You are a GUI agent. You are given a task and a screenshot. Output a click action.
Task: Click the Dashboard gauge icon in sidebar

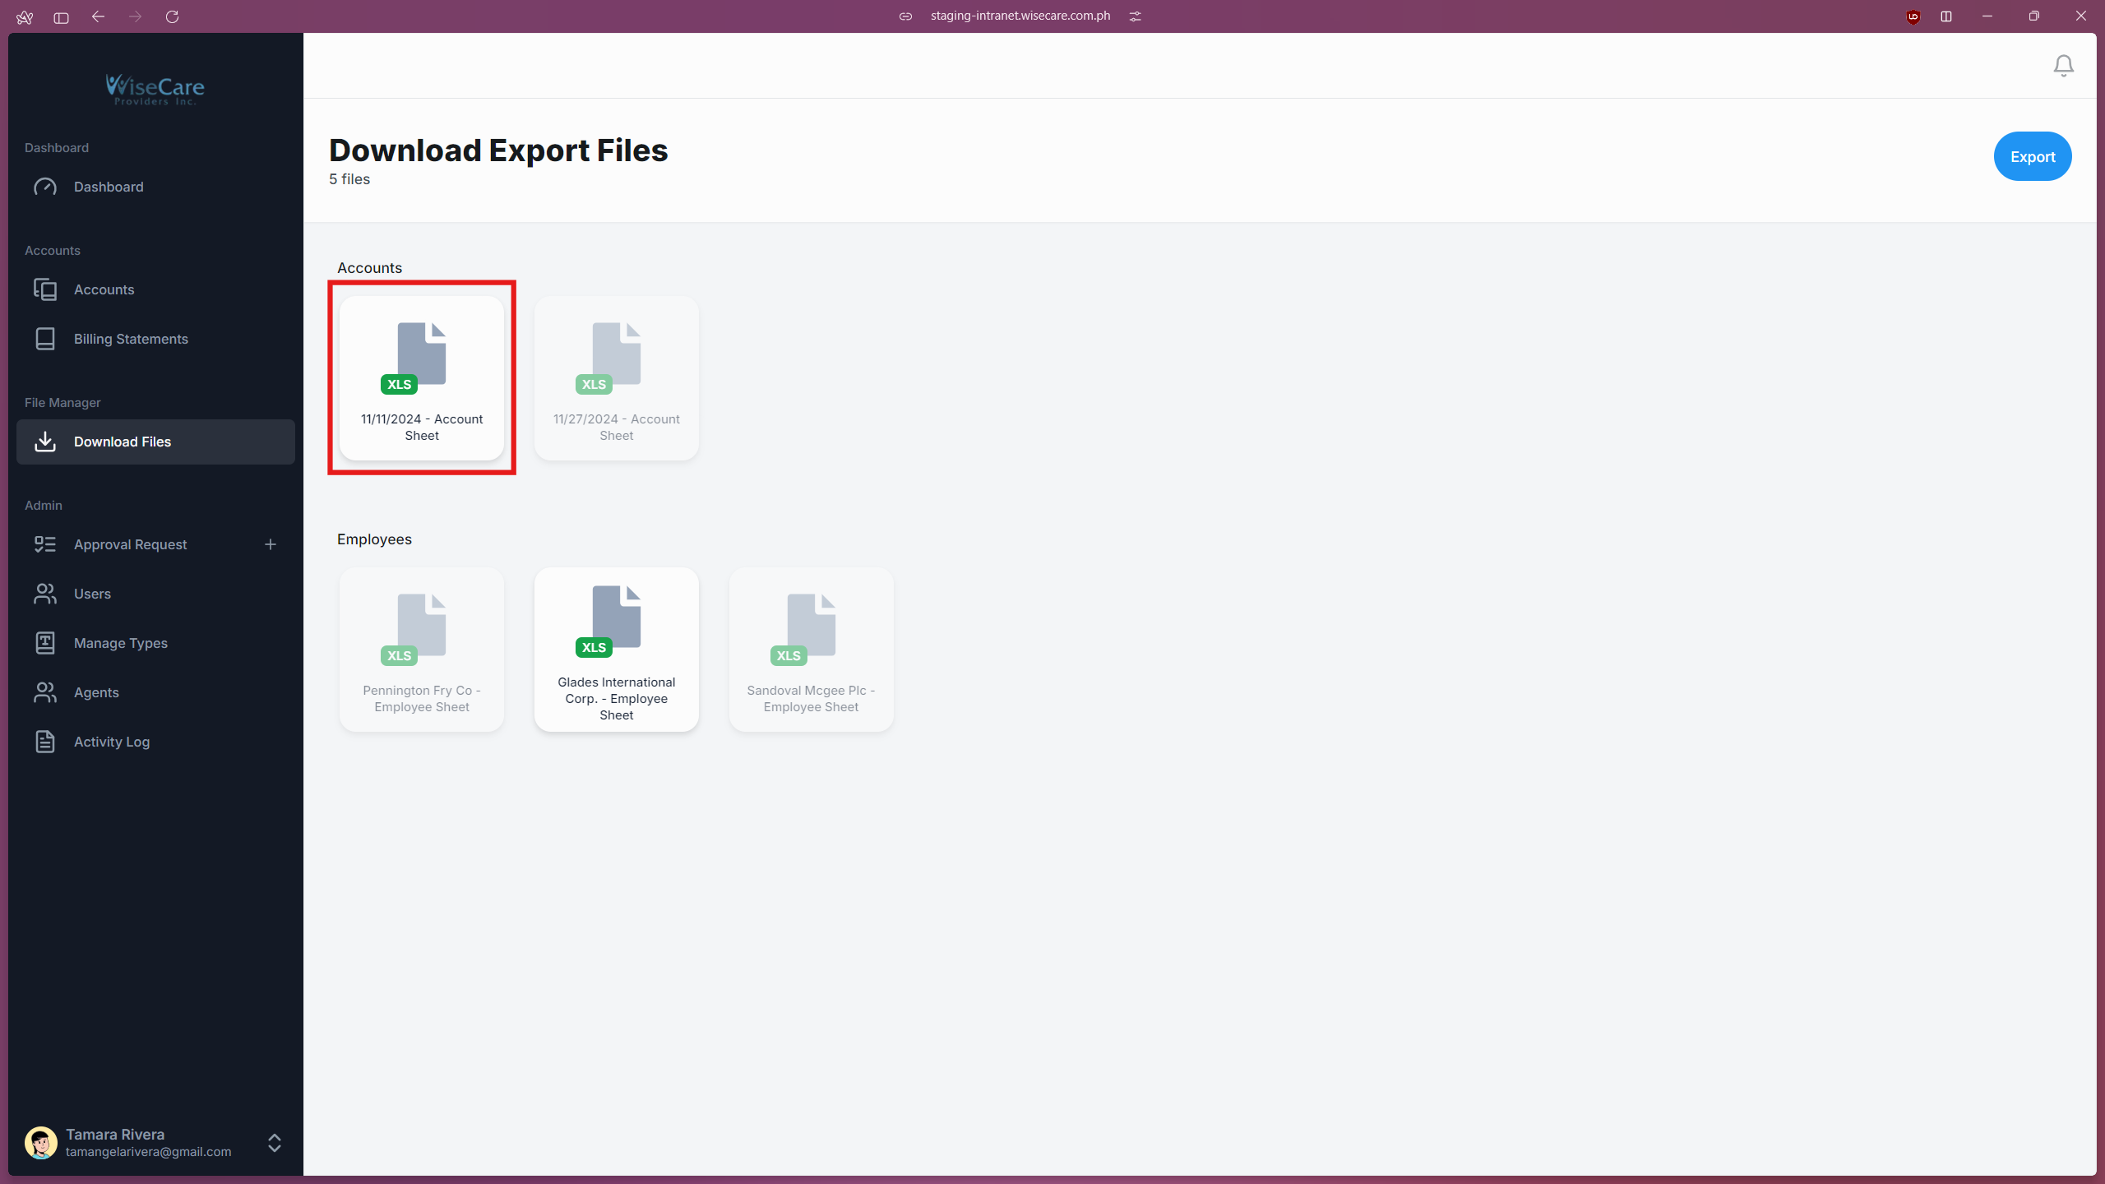tap(45, 187)
